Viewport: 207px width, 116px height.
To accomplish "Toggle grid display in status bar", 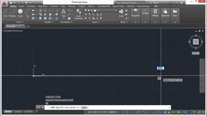I will (119, 112).
